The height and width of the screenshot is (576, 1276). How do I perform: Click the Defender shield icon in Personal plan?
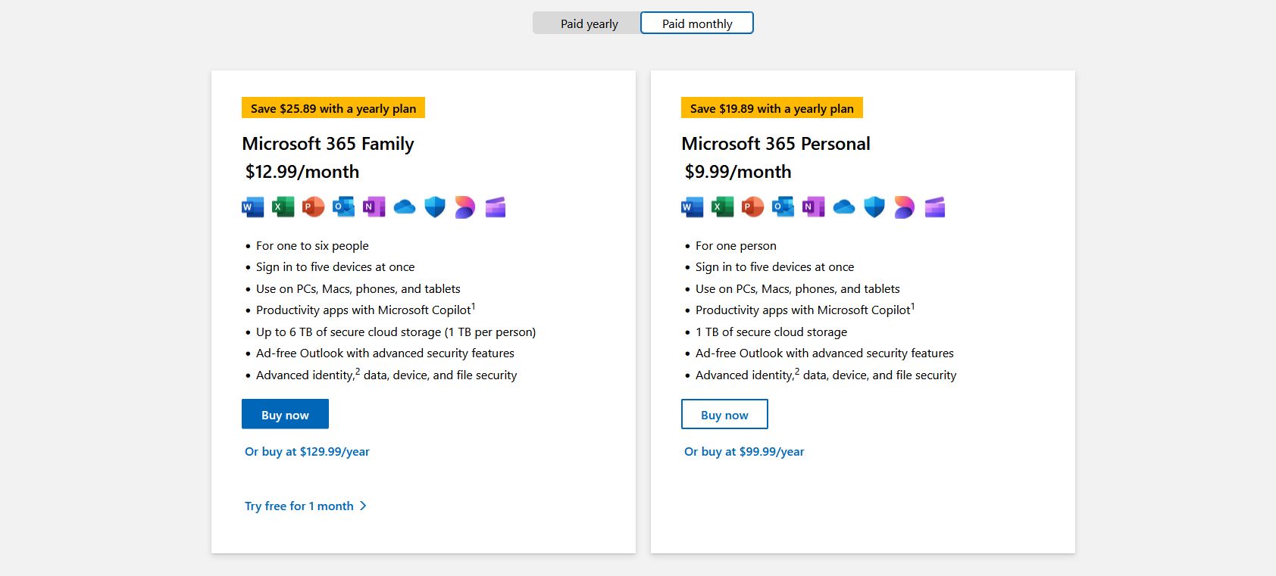[x=874, y=207]
